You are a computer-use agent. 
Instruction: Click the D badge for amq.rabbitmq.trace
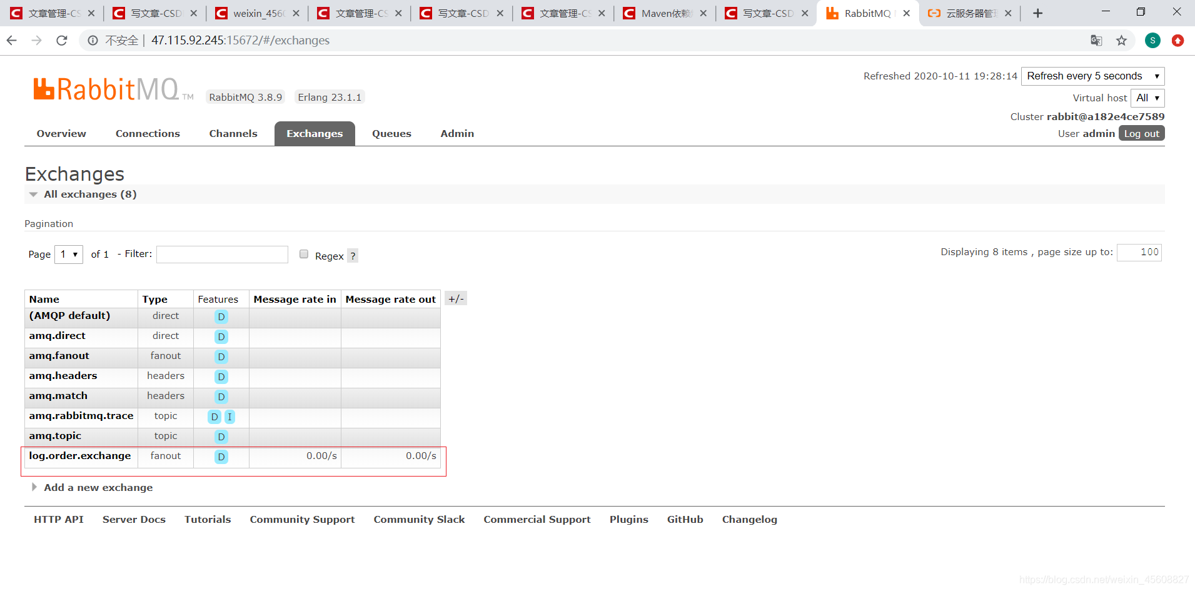click(214, 417)
